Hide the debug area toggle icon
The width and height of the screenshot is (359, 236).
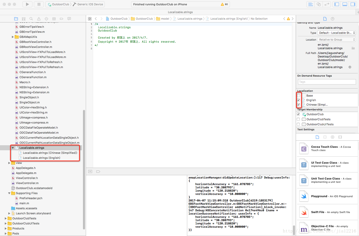pyautogui.click(x=90, y=171)
